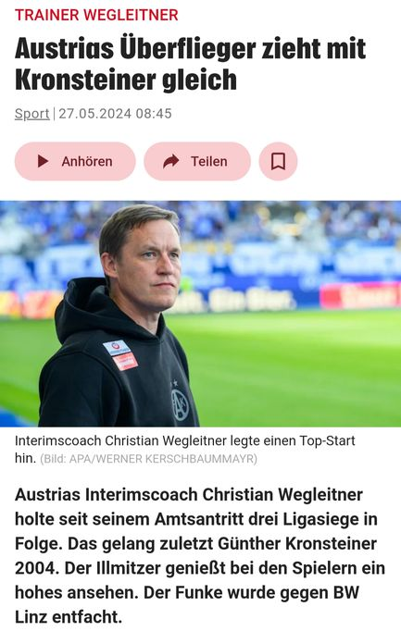Click the league badge patch on sleeve
401x631 pixels.
(x=120, y=355)
